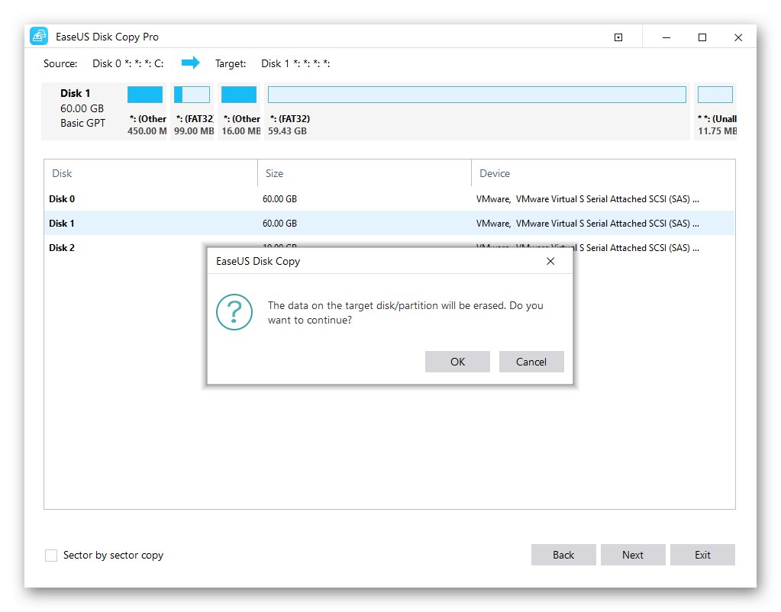
Task: Click the Size column header
Action: 364,173
